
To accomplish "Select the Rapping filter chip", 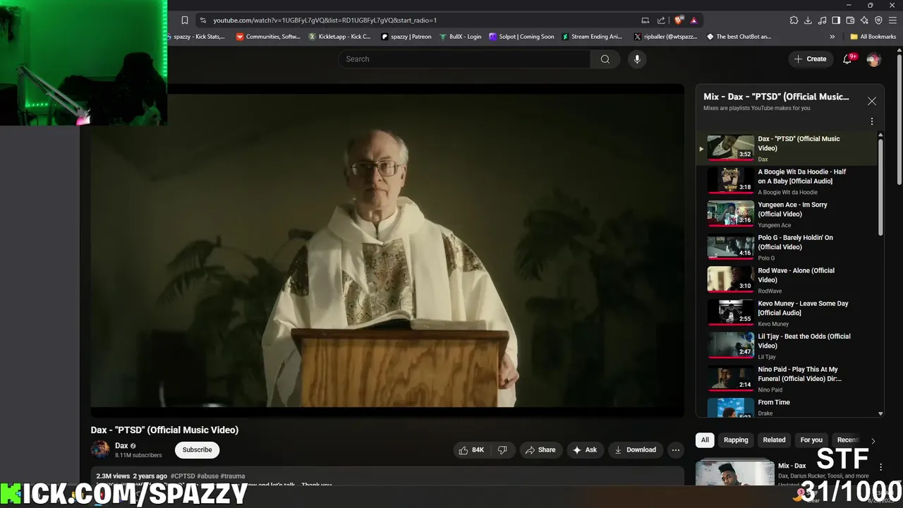I will (736, 440).
